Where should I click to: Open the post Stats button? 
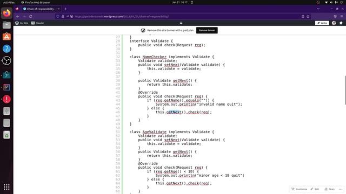[329, 189]
